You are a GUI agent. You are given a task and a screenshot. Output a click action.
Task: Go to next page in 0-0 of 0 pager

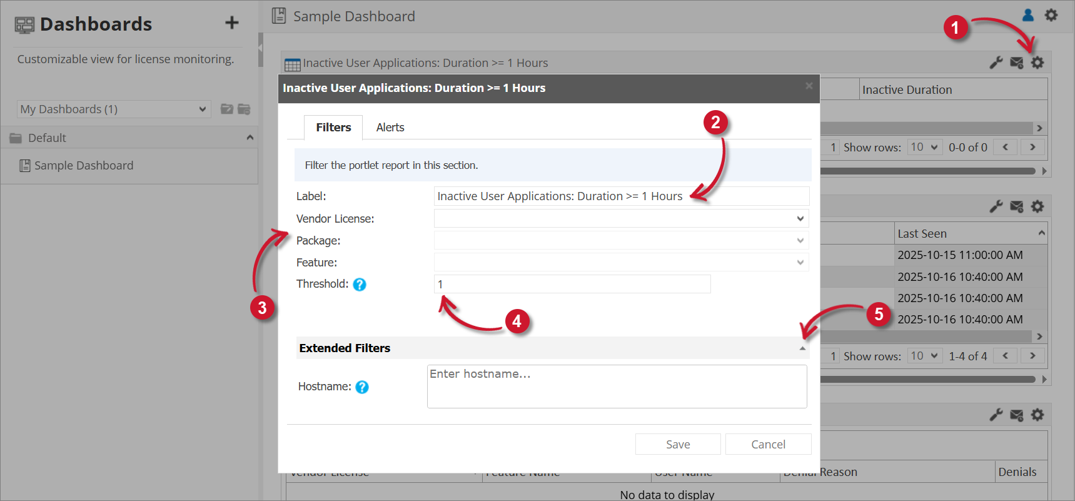click(1032, 148)
